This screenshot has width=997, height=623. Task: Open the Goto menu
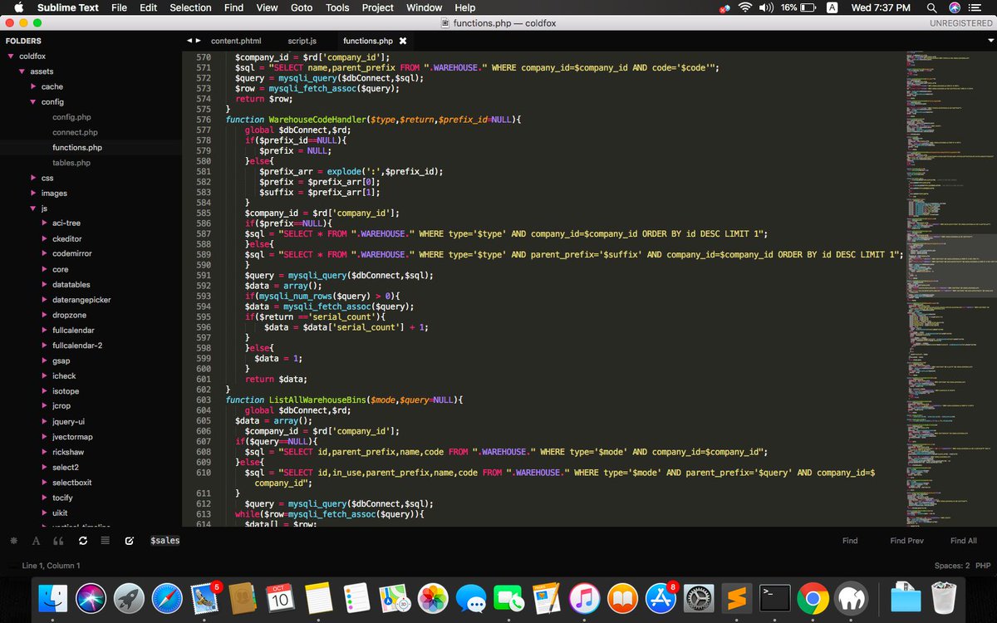(x=302, y=7)
